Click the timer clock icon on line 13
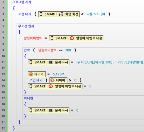This screenshot has height=132, width=144. [x=31, y=74]
